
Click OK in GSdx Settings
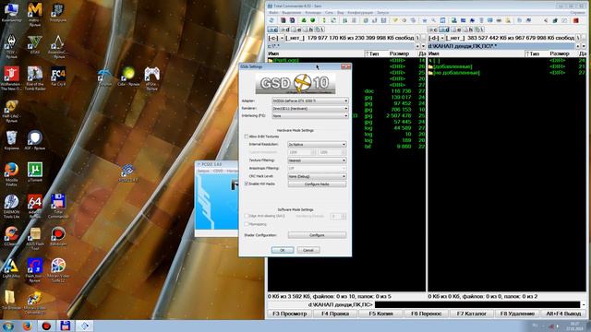[x=283, y=250]
